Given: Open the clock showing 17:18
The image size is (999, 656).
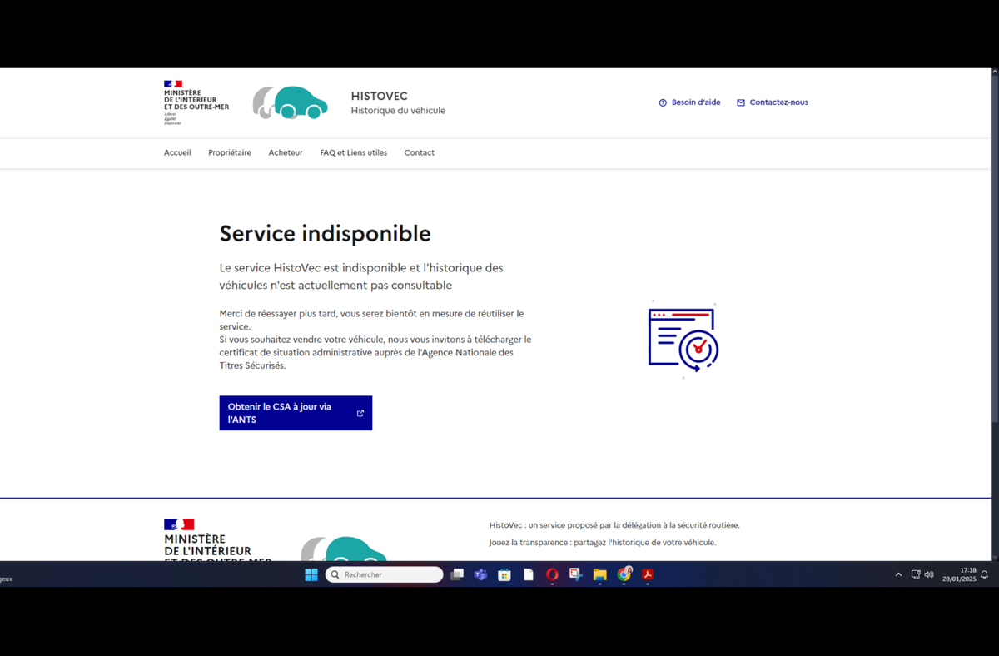Looking at the screenshot, I should [x=959, y=574].
